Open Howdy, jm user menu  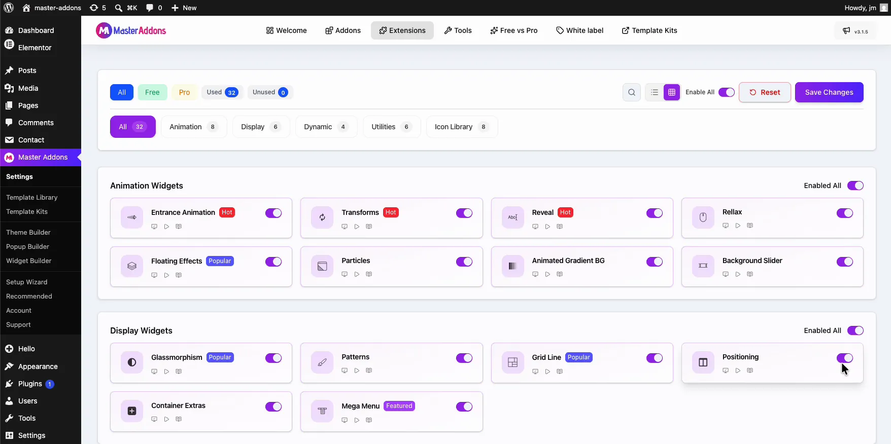[866, 8]
